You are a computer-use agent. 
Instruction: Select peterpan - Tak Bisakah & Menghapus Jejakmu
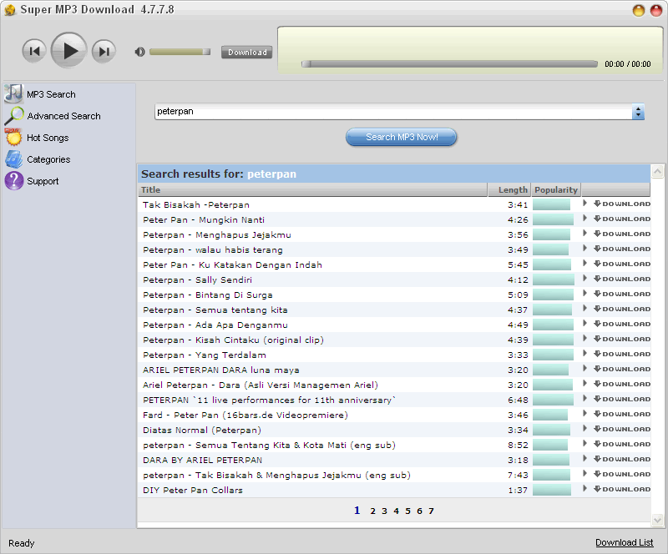pos(276,476)
